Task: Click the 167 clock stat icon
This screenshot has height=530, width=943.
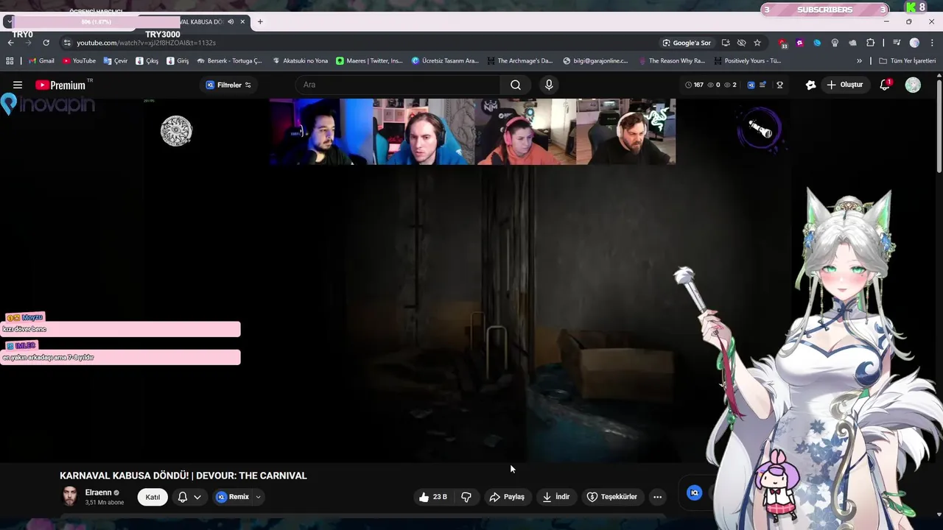Action: [688, 85]
